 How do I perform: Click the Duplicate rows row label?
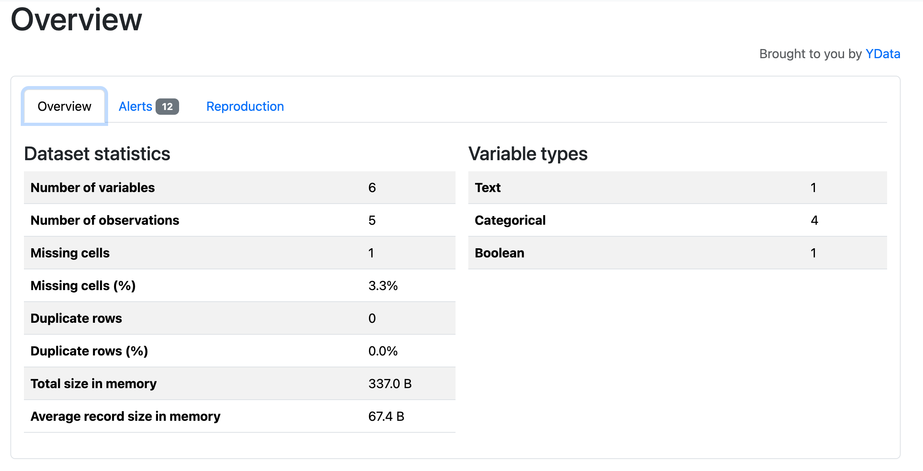[76, 318]
